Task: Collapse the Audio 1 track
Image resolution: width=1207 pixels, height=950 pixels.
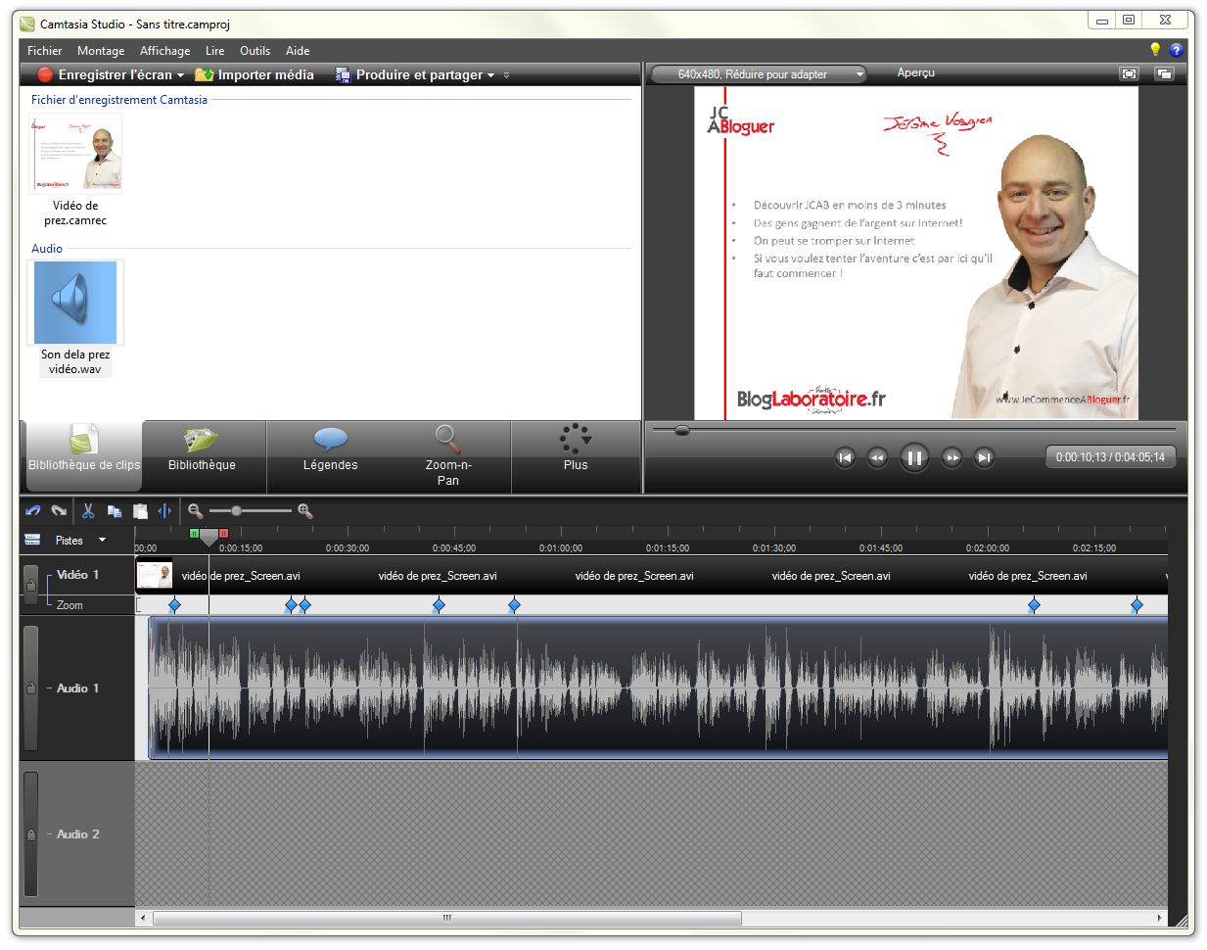Action: click(x=49, y=689)
